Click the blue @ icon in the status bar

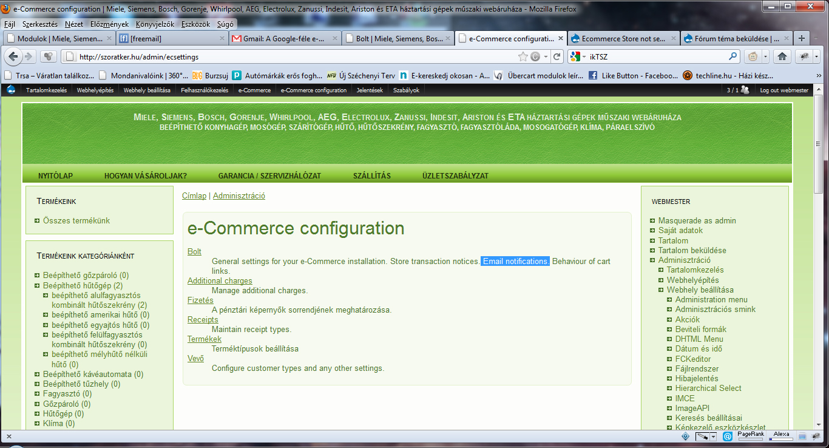tap(727, 436)
